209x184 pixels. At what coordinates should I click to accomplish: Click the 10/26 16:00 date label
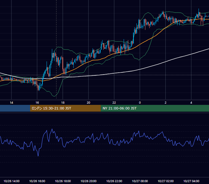click(x=37, y=181)
